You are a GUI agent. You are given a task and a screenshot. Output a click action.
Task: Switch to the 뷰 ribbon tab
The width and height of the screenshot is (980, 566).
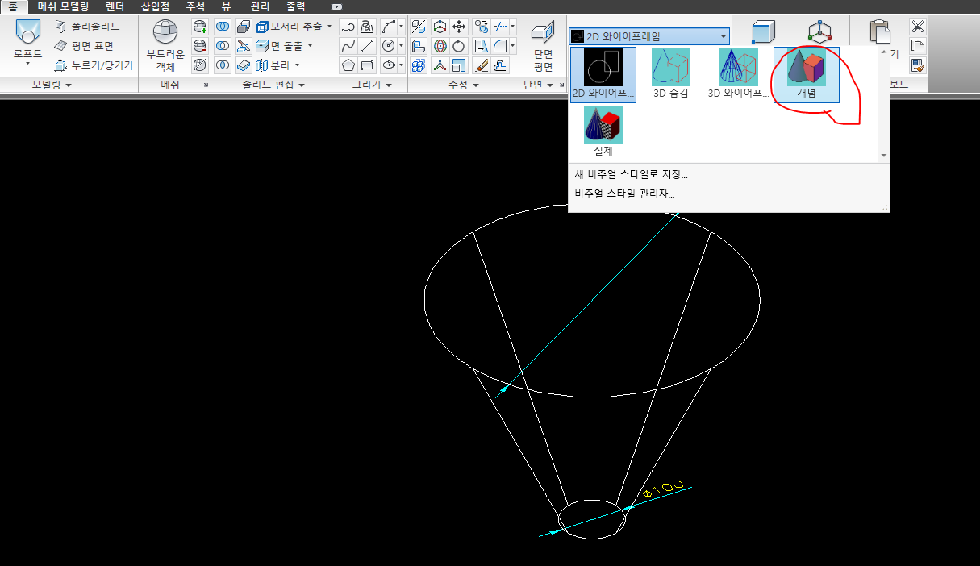click(227, 6)
